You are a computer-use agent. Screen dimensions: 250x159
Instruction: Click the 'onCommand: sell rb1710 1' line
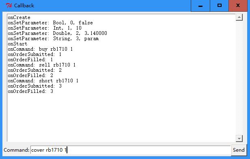pyautogui.click(x=42, y=65)
